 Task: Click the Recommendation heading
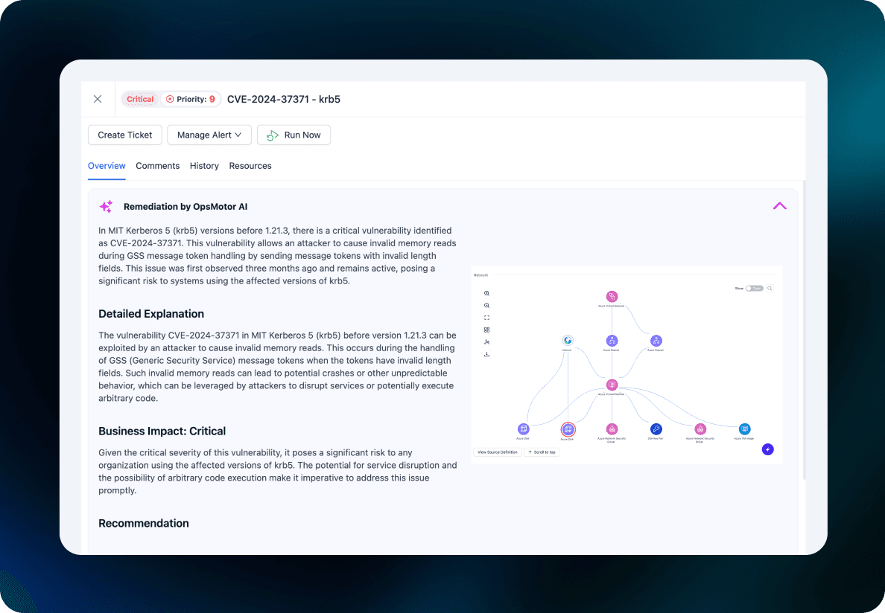[x=143, y=524]
